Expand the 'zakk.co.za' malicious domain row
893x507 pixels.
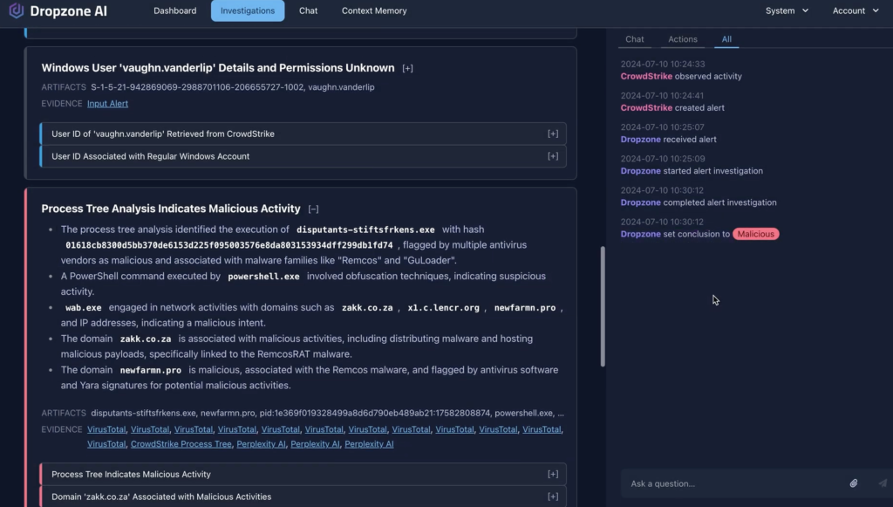tap(552, 497)
